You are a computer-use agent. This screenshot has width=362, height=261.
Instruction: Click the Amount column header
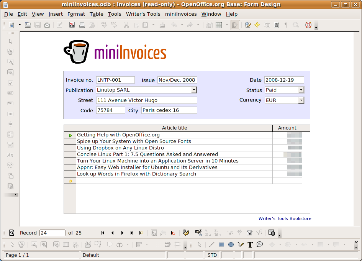coord(287,128)
